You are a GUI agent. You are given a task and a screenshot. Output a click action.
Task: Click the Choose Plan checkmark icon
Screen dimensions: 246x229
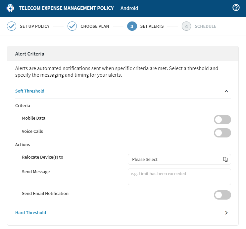click(72, 26)
